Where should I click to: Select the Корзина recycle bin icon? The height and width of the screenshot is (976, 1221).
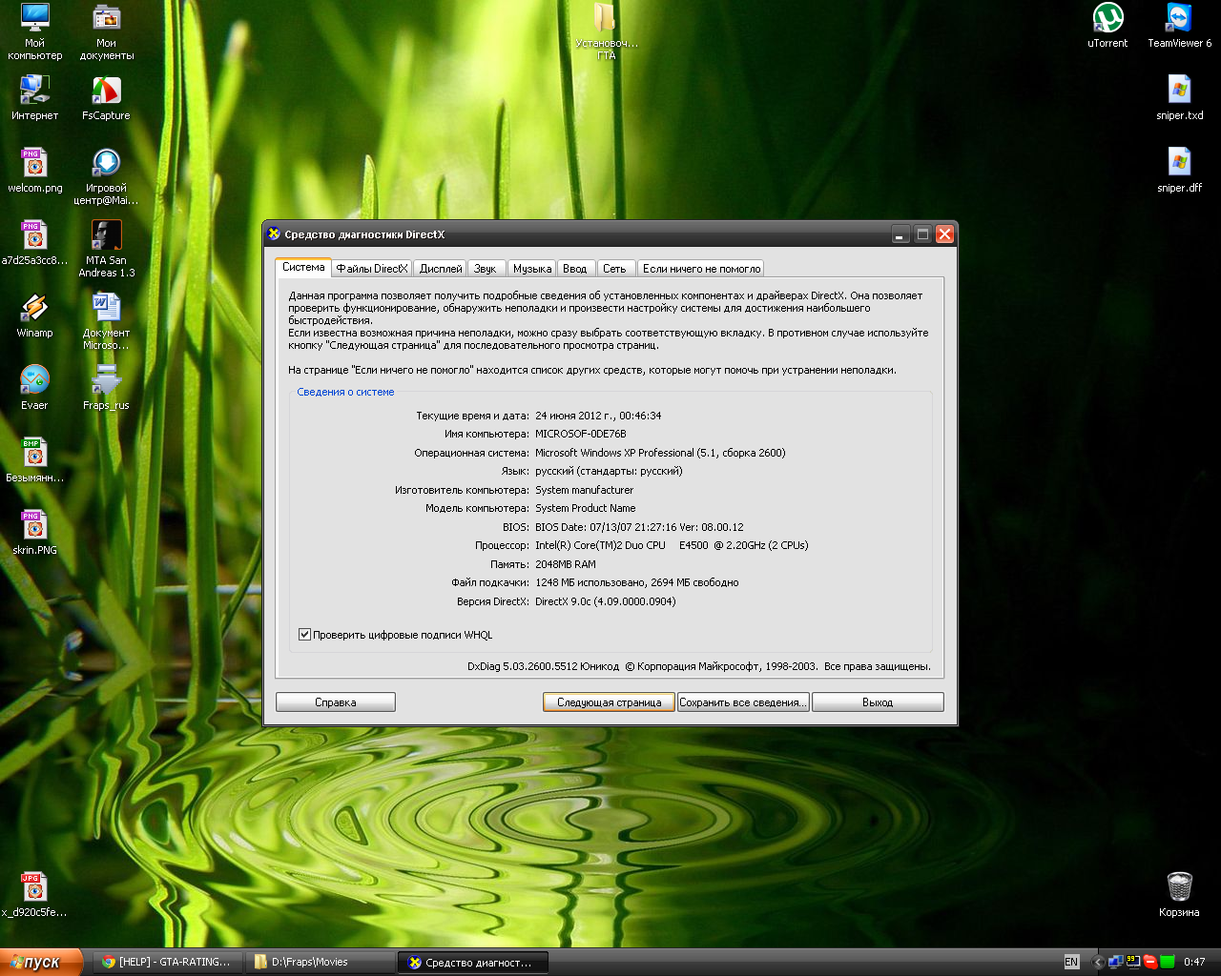click(1179, 895)
